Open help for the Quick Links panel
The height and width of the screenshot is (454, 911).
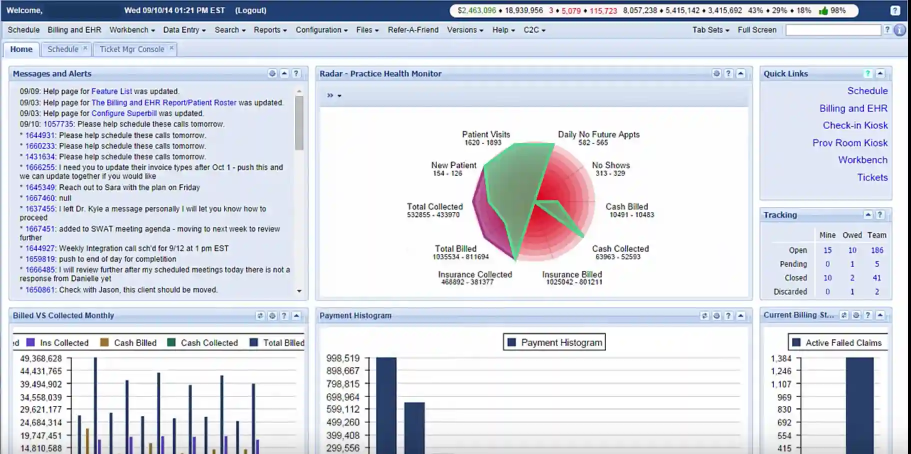tap(868, 73)
